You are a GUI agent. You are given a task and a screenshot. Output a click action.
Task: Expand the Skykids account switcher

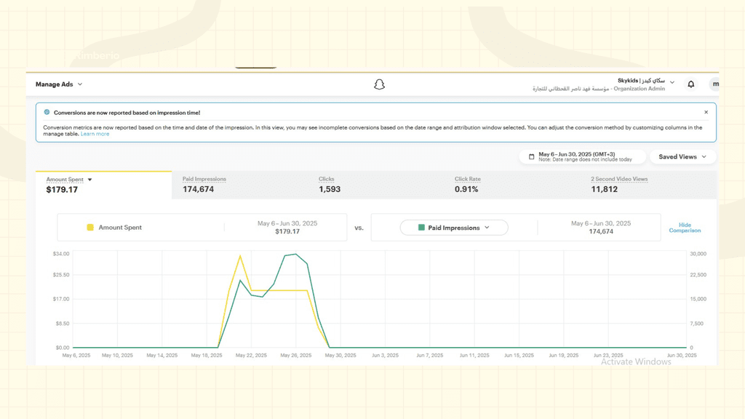[x=672, y=82]
